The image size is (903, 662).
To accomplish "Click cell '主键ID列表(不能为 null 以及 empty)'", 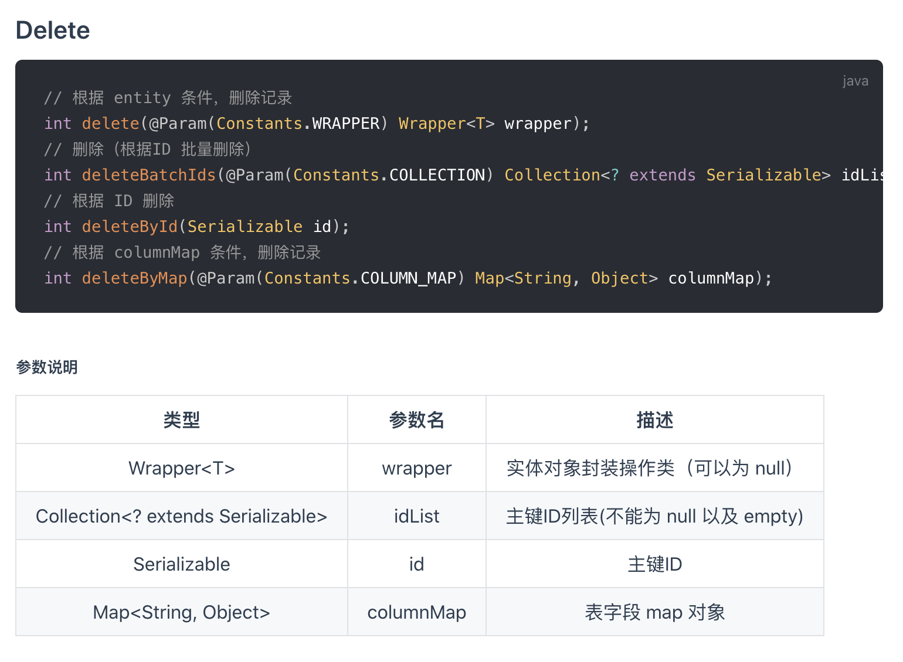I will click(x=655, y=516).
